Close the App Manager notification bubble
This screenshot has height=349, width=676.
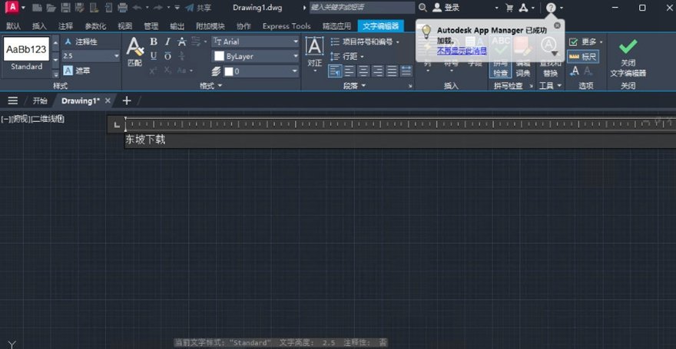(557, 25)
